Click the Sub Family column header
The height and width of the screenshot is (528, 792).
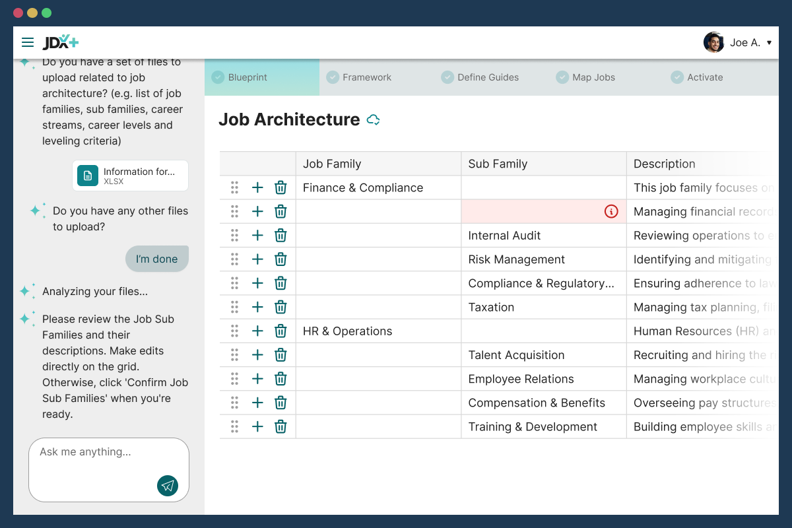coord(544,164)
